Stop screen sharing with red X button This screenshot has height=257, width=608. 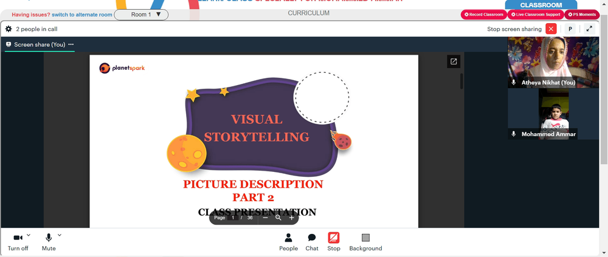pyautogui.click(x=551, y=29)
